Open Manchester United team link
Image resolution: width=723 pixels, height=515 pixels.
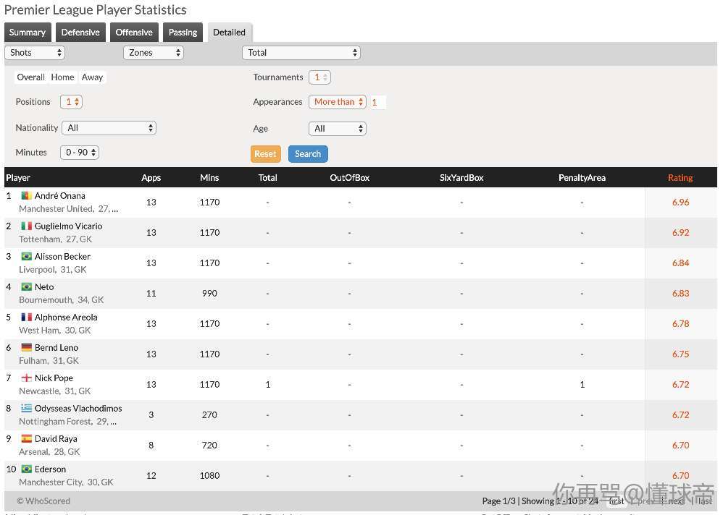point(56,209)
